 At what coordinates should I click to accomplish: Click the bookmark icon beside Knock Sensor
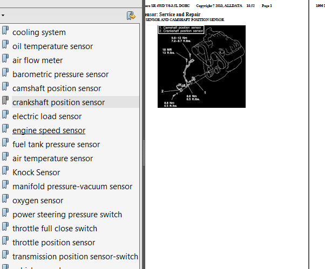tap(5, 170)
